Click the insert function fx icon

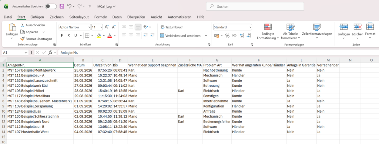50,52
